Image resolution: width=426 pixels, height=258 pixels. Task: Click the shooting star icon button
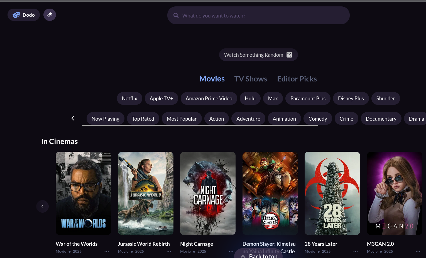(50, 15)
